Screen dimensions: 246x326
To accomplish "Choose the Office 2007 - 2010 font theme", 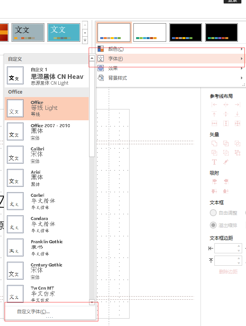I will click(x=47, y=132).
